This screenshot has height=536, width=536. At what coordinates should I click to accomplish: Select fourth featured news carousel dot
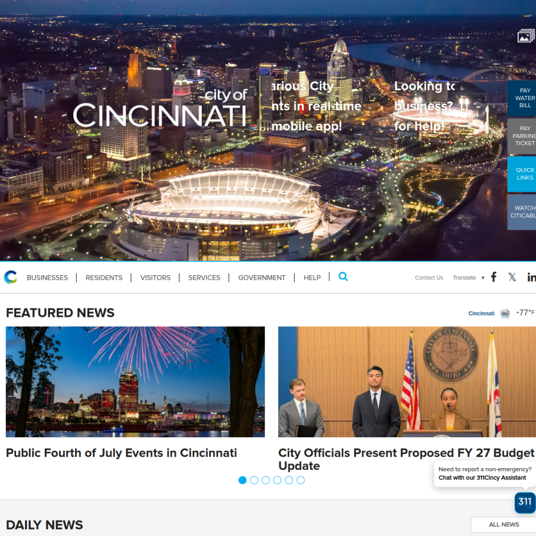coord(277,480)
